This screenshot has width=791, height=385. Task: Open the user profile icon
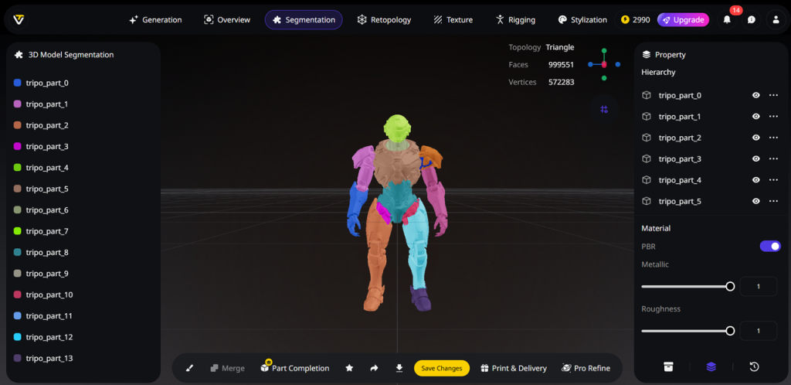point(776,19)
